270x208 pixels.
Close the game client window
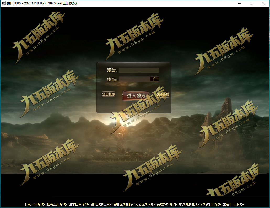coord(263,3)
